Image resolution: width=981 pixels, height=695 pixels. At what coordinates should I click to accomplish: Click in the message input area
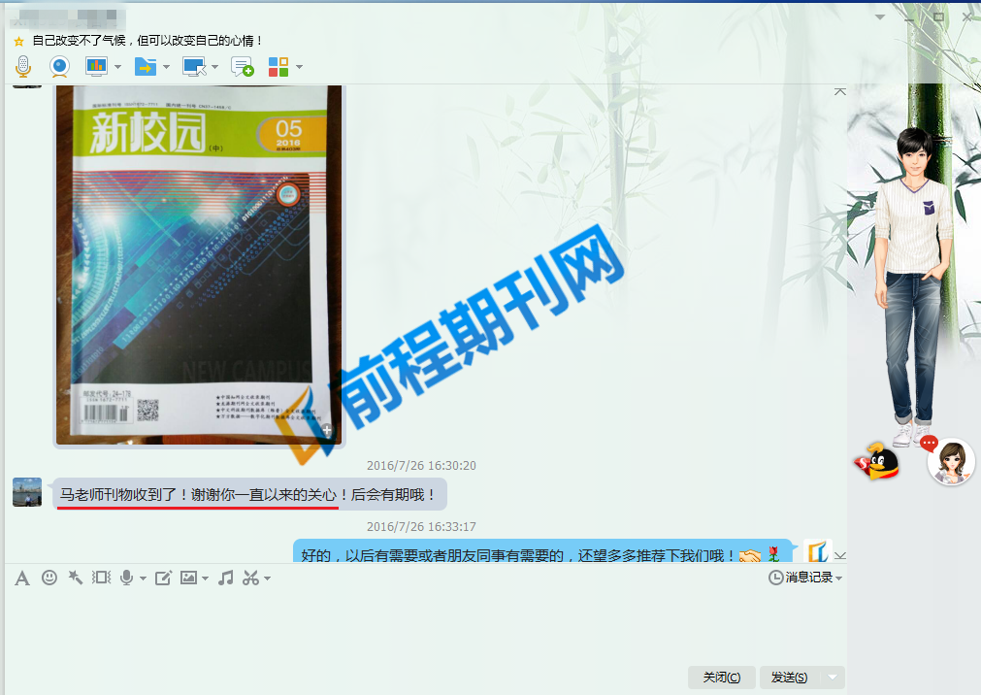pyautogui.click(x=425, y=626)
